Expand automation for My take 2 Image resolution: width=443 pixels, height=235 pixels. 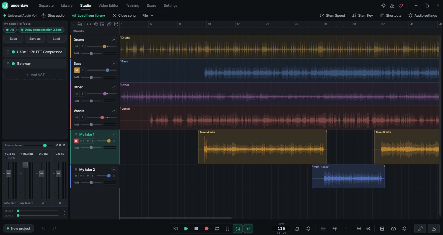[x=114, y=170]
